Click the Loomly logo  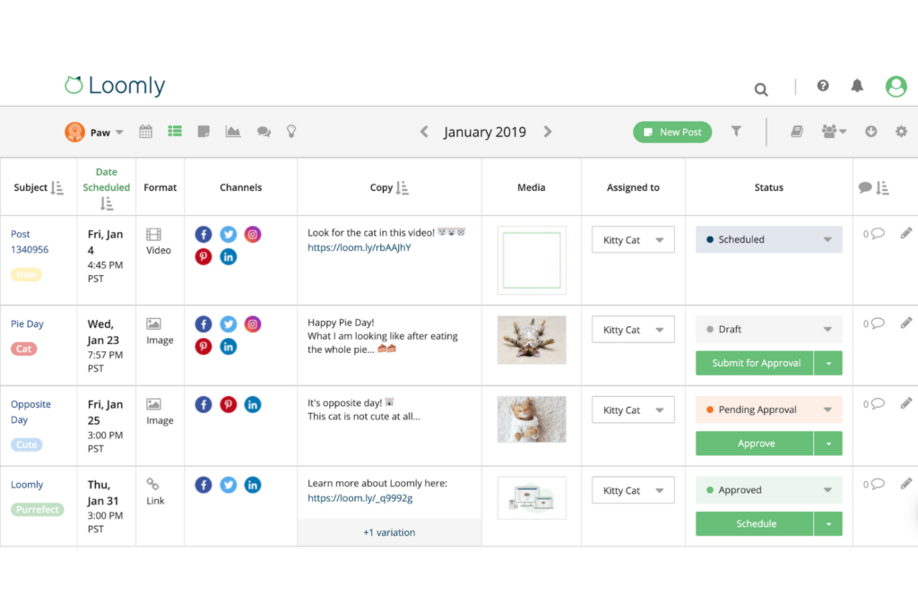click(x=115, y=85)
